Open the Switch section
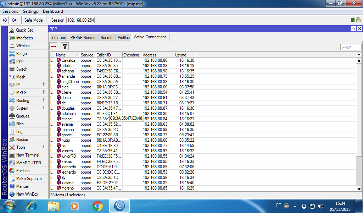 [28, 69]
